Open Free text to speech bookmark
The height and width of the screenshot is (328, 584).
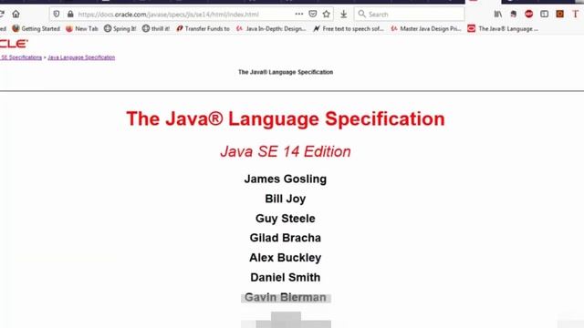pyautogui.click(x=348, y=28)
